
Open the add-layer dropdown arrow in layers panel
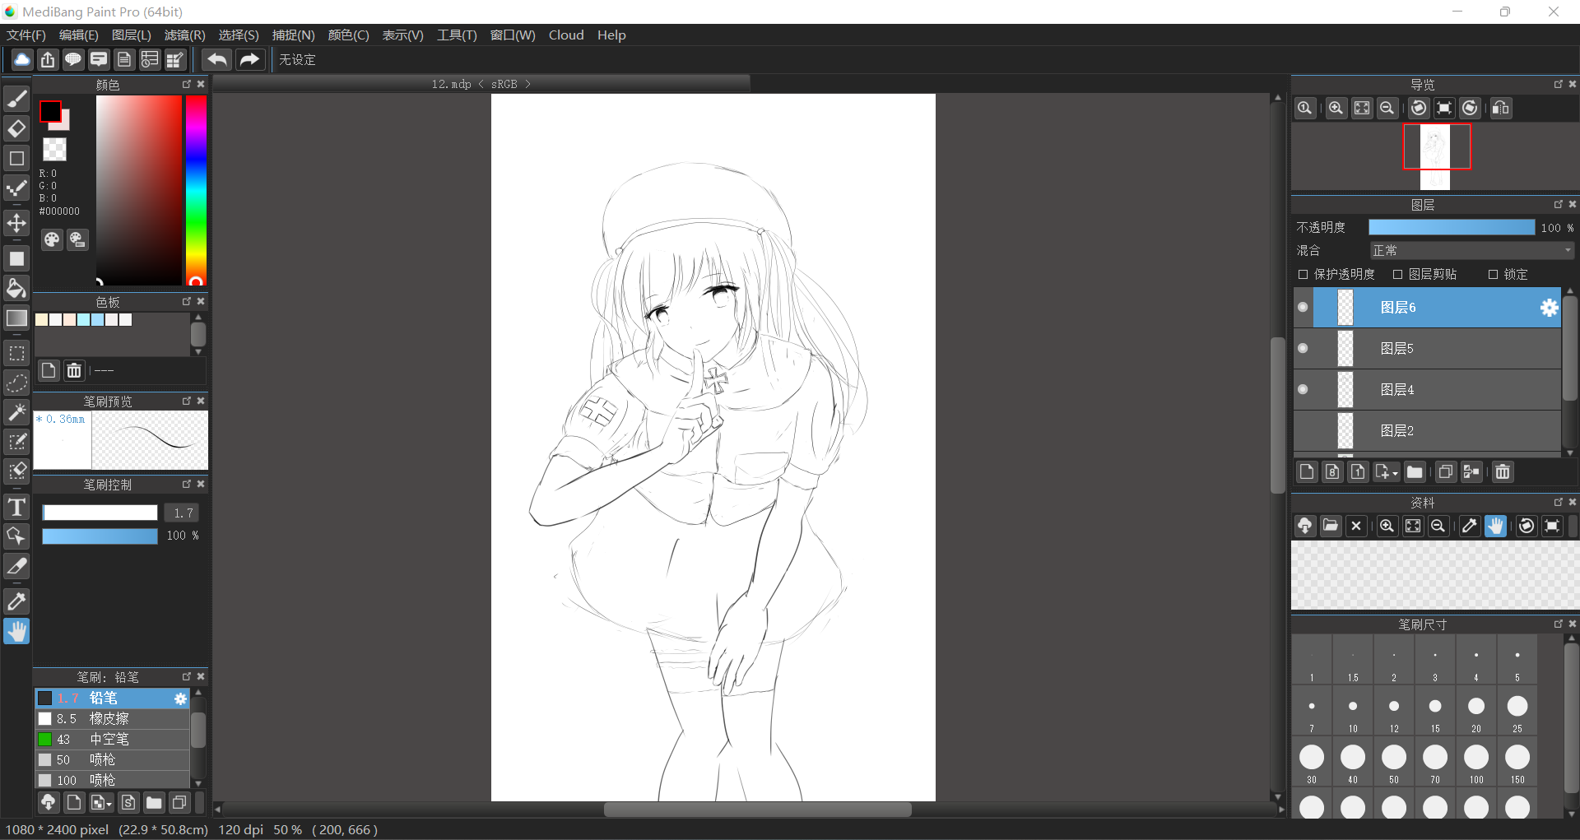[1395, 473]
